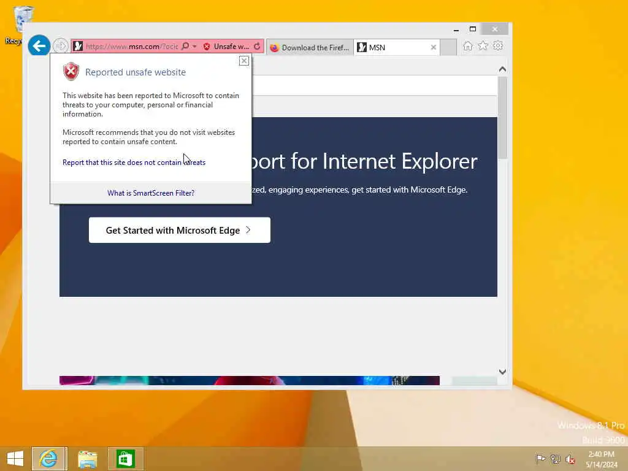
Task: Open the Windows Start button
Action: coord(15,459)
